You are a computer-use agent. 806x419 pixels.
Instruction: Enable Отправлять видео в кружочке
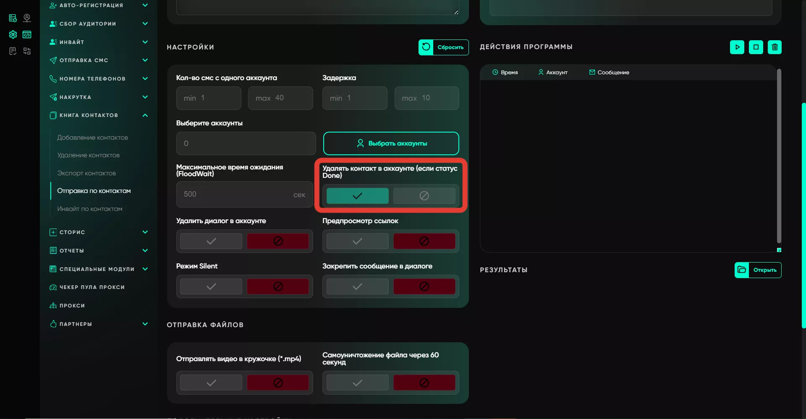[x=211, y=383]
